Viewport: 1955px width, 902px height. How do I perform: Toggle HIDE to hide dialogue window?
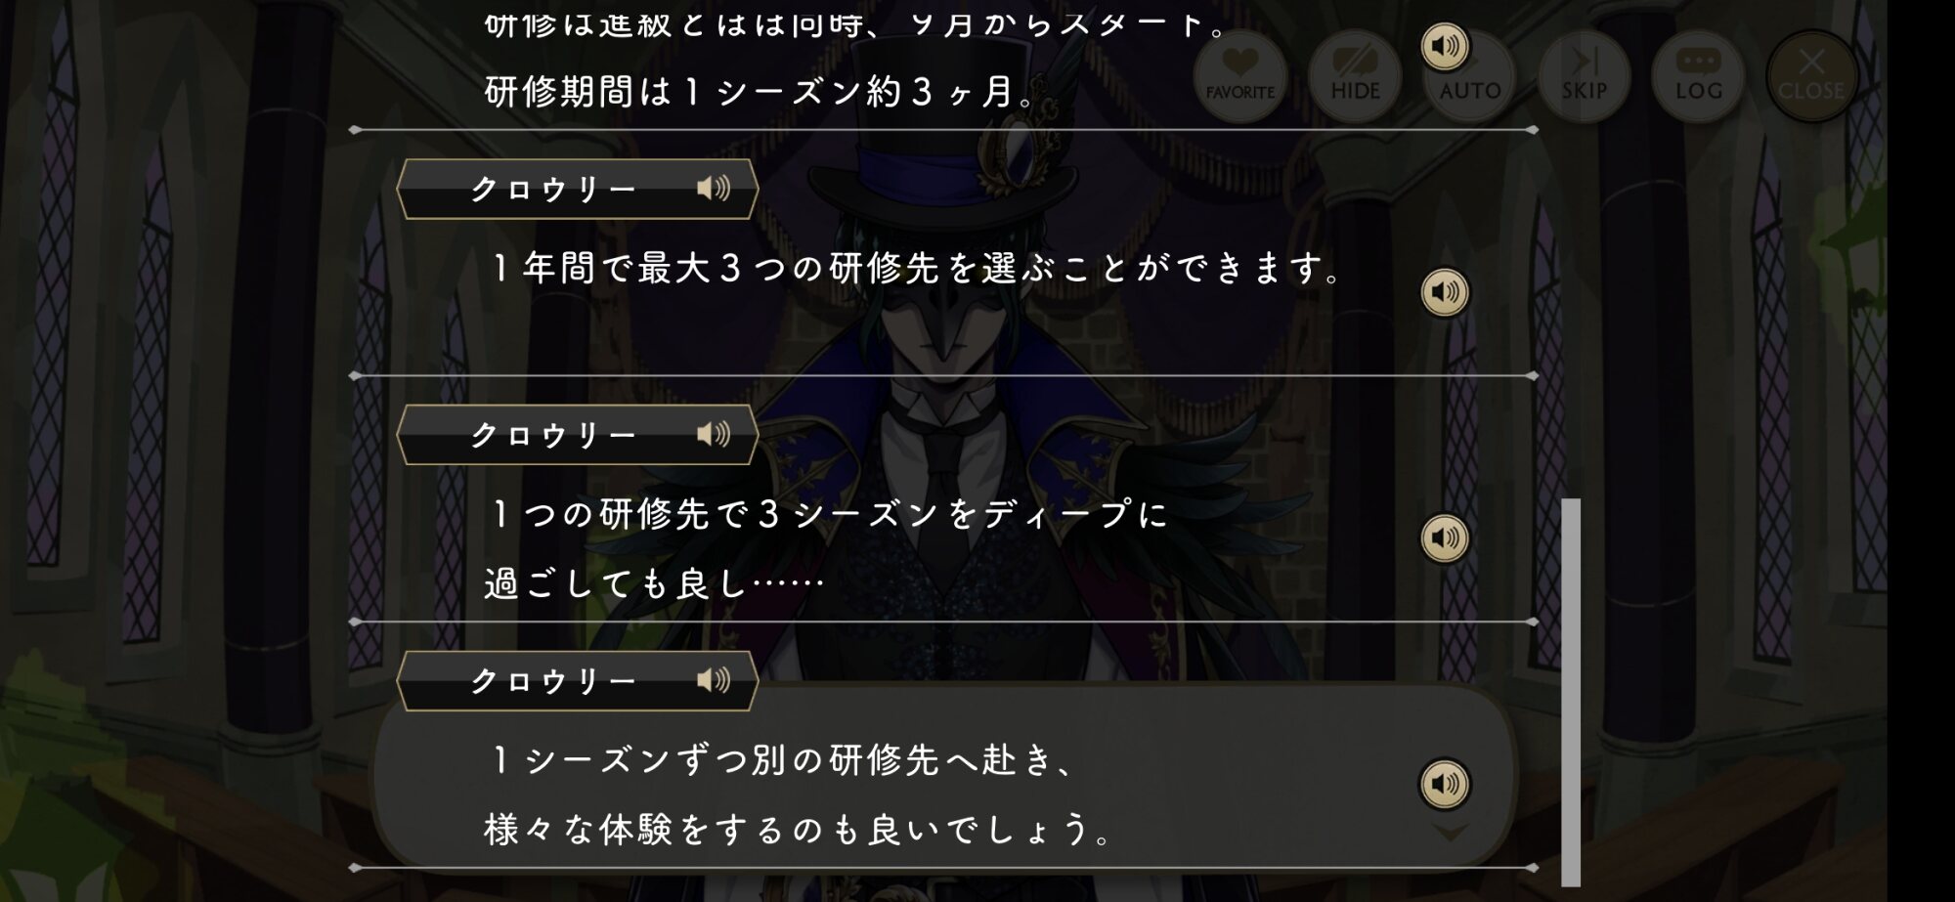point(1355,76)
